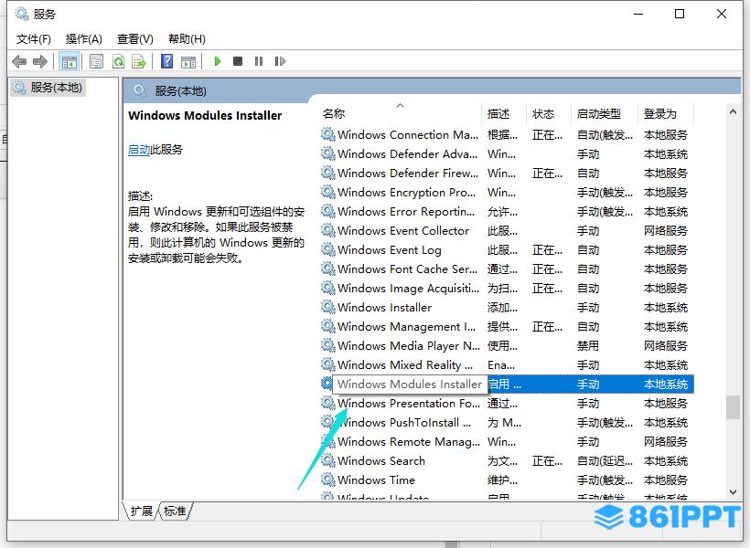Select the Windows Media Player Network row
This screenshot has height=548, width=750.
point(506,345)
